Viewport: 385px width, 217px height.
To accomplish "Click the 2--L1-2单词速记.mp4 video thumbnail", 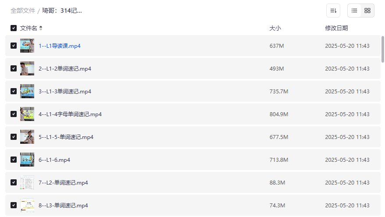I will tap(27, 68).
